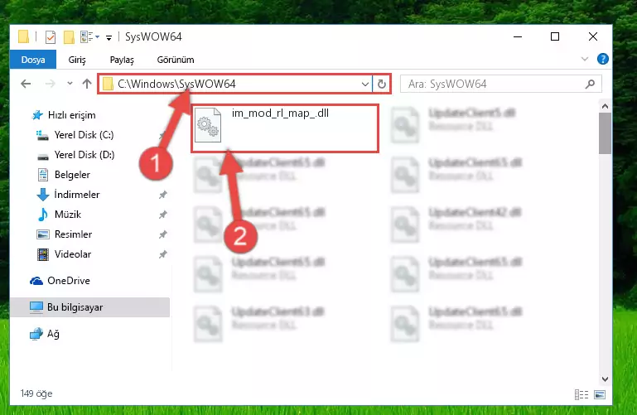The width and height of the screenshot is (637, 415).
Task: Click the vertical scrollbar thumb
Action: [x=605, y=133]
